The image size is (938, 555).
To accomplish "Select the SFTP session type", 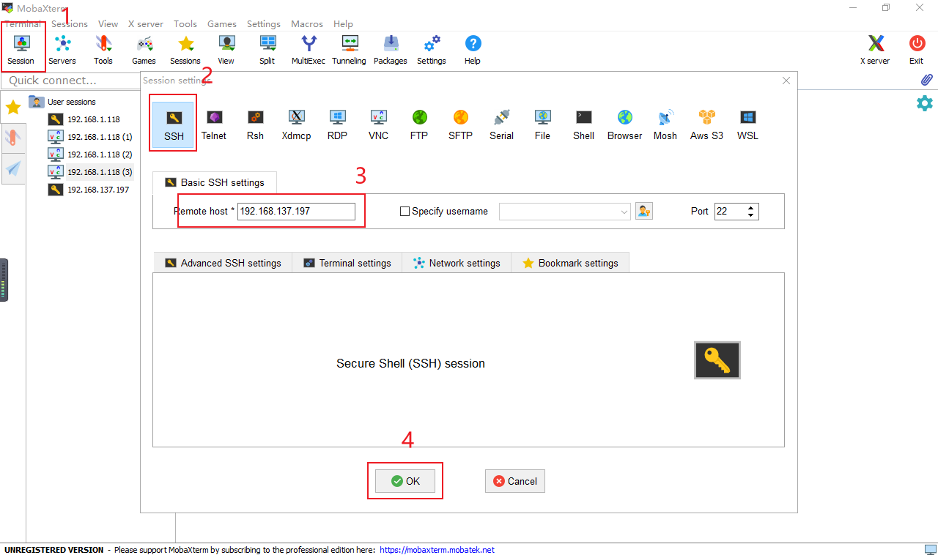I will tap(460, 124).
